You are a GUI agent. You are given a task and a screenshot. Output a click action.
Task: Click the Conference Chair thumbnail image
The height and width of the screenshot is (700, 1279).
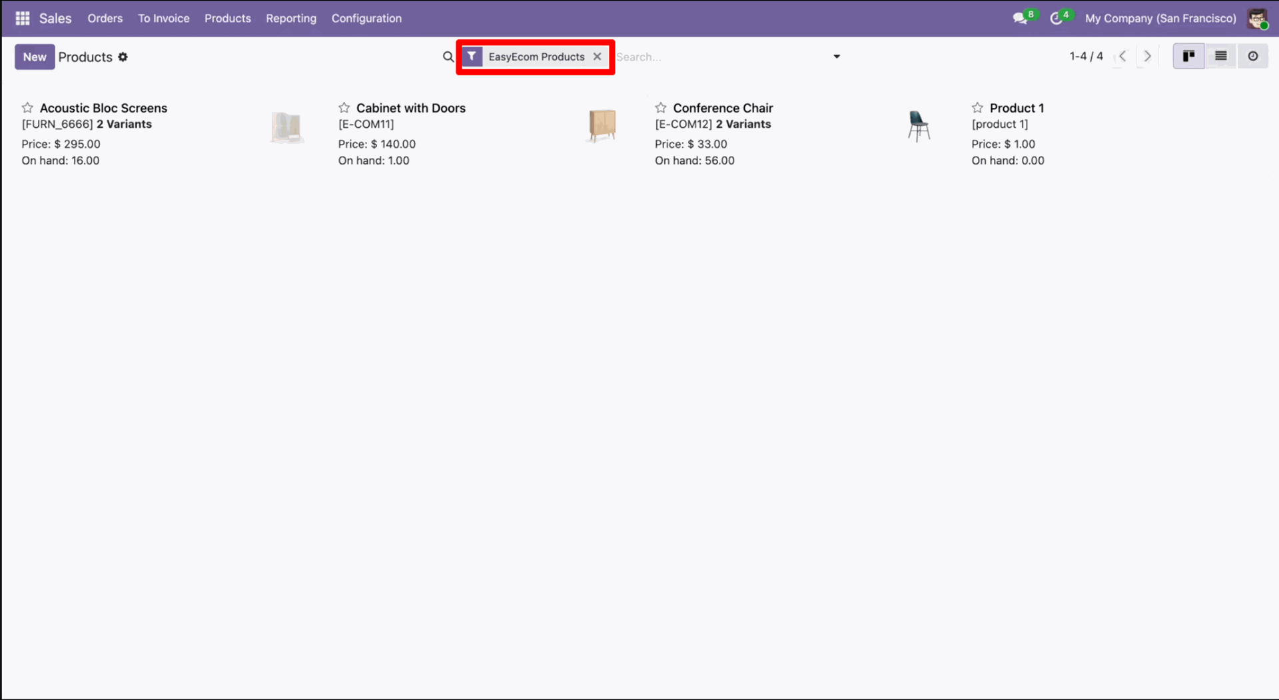pyautogui.click(x=919, y=126)
